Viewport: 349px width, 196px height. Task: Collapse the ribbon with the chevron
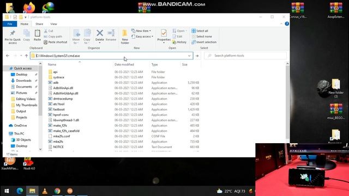[281, 24]
